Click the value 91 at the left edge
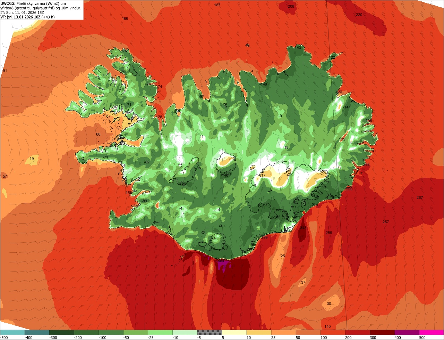 (x=5, y=71)
